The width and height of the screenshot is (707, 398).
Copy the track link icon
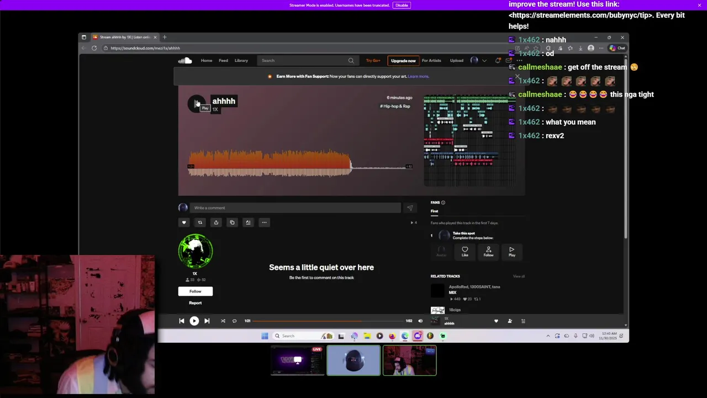pos(232,222)
